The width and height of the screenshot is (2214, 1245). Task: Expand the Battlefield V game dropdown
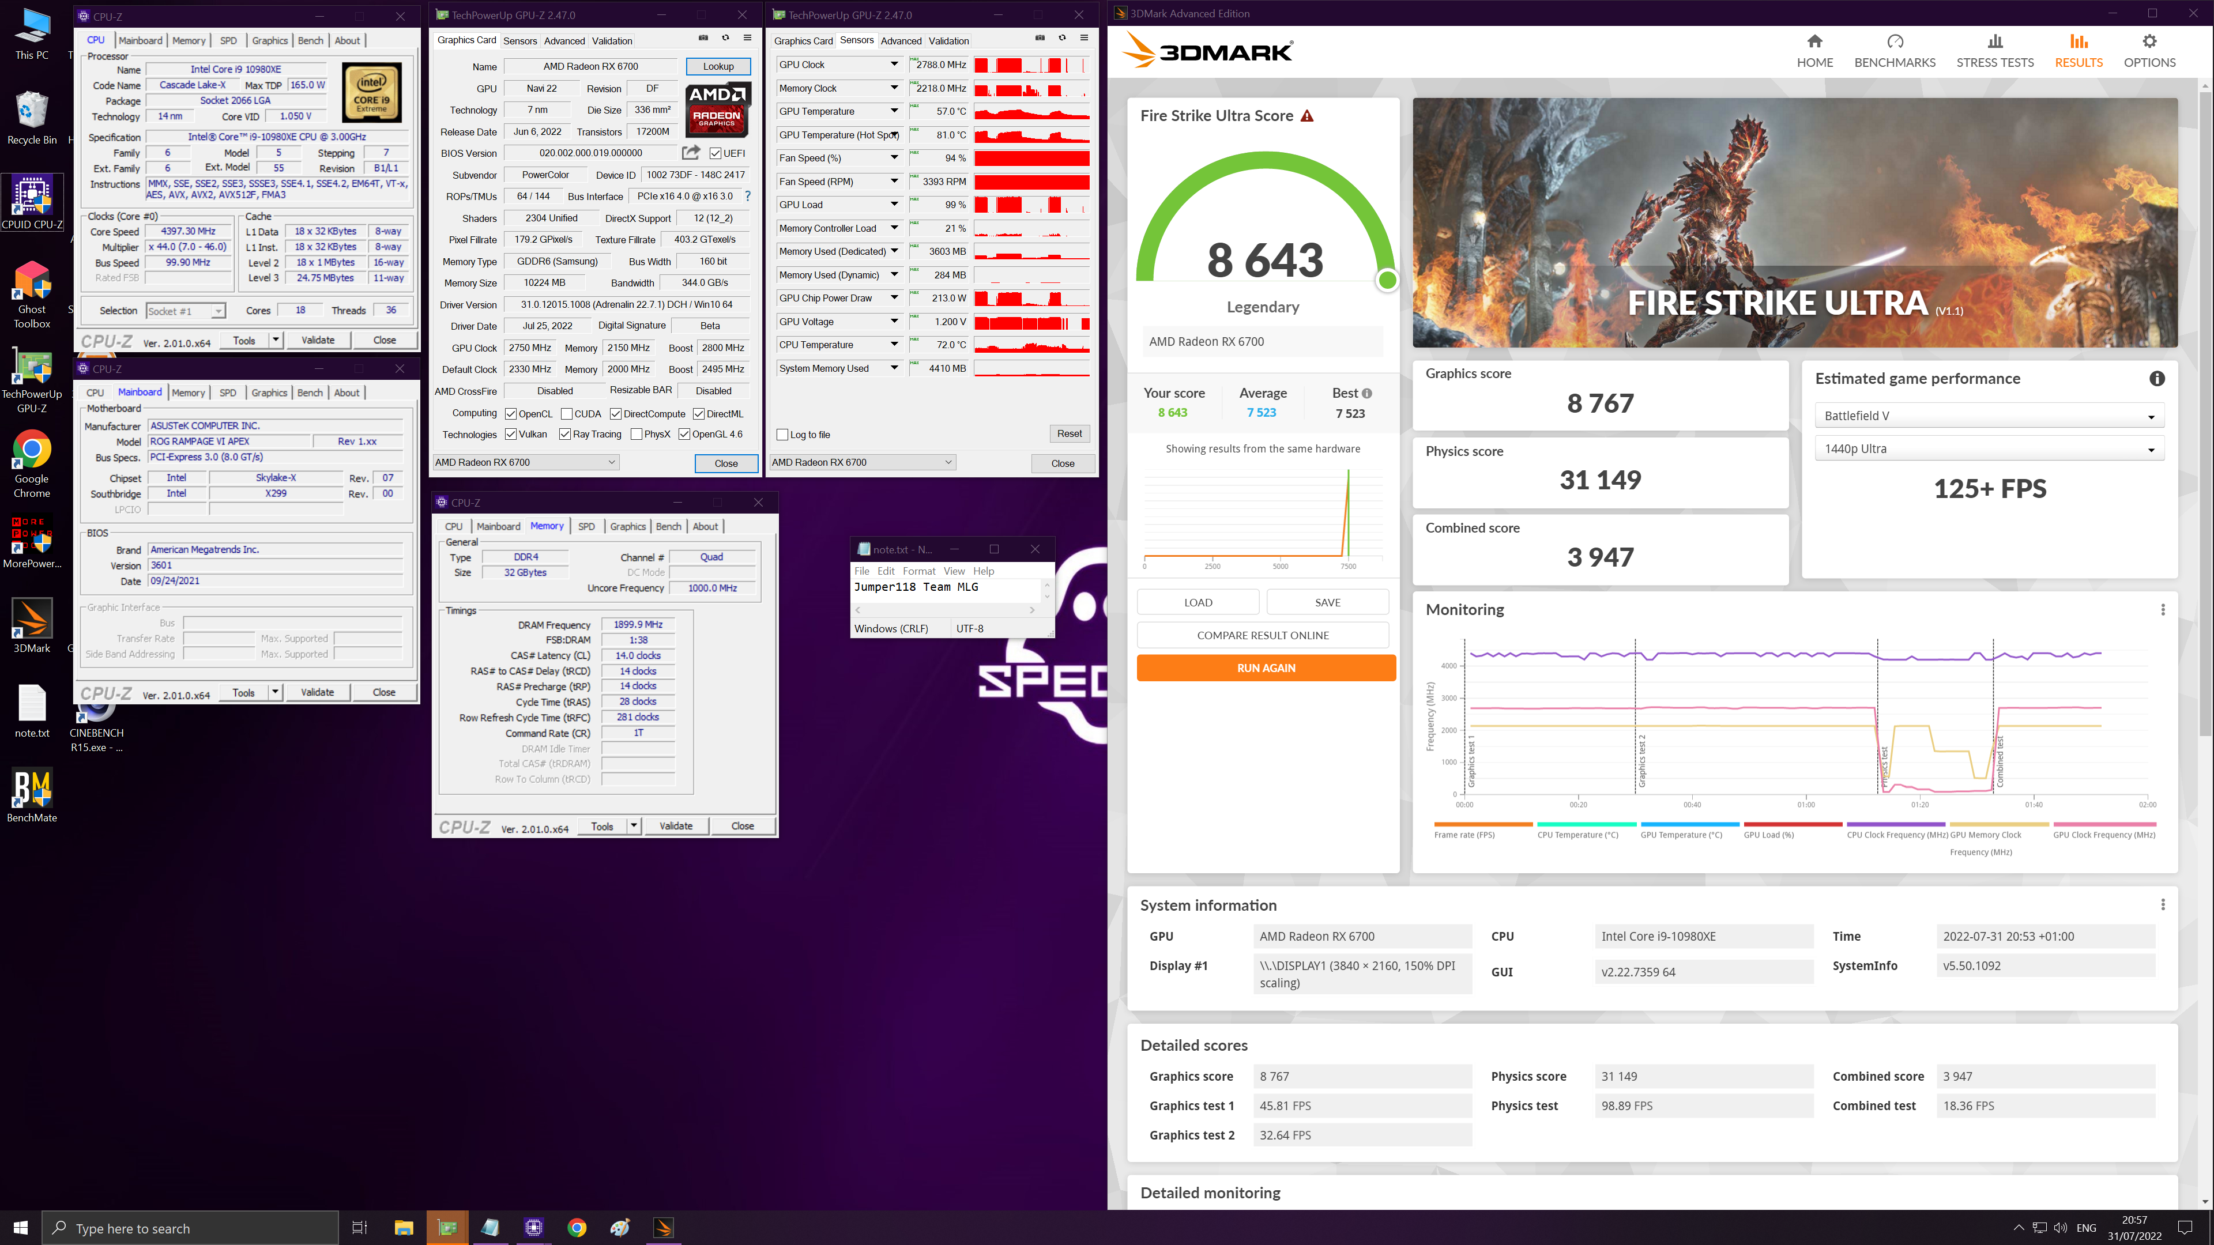click(x=1989, y=416)
